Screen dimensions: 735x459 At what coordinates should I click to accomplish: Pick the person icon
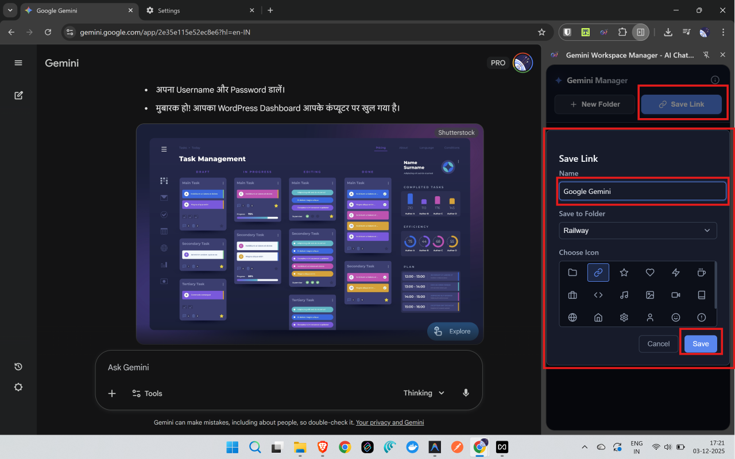tap(650, 317)
